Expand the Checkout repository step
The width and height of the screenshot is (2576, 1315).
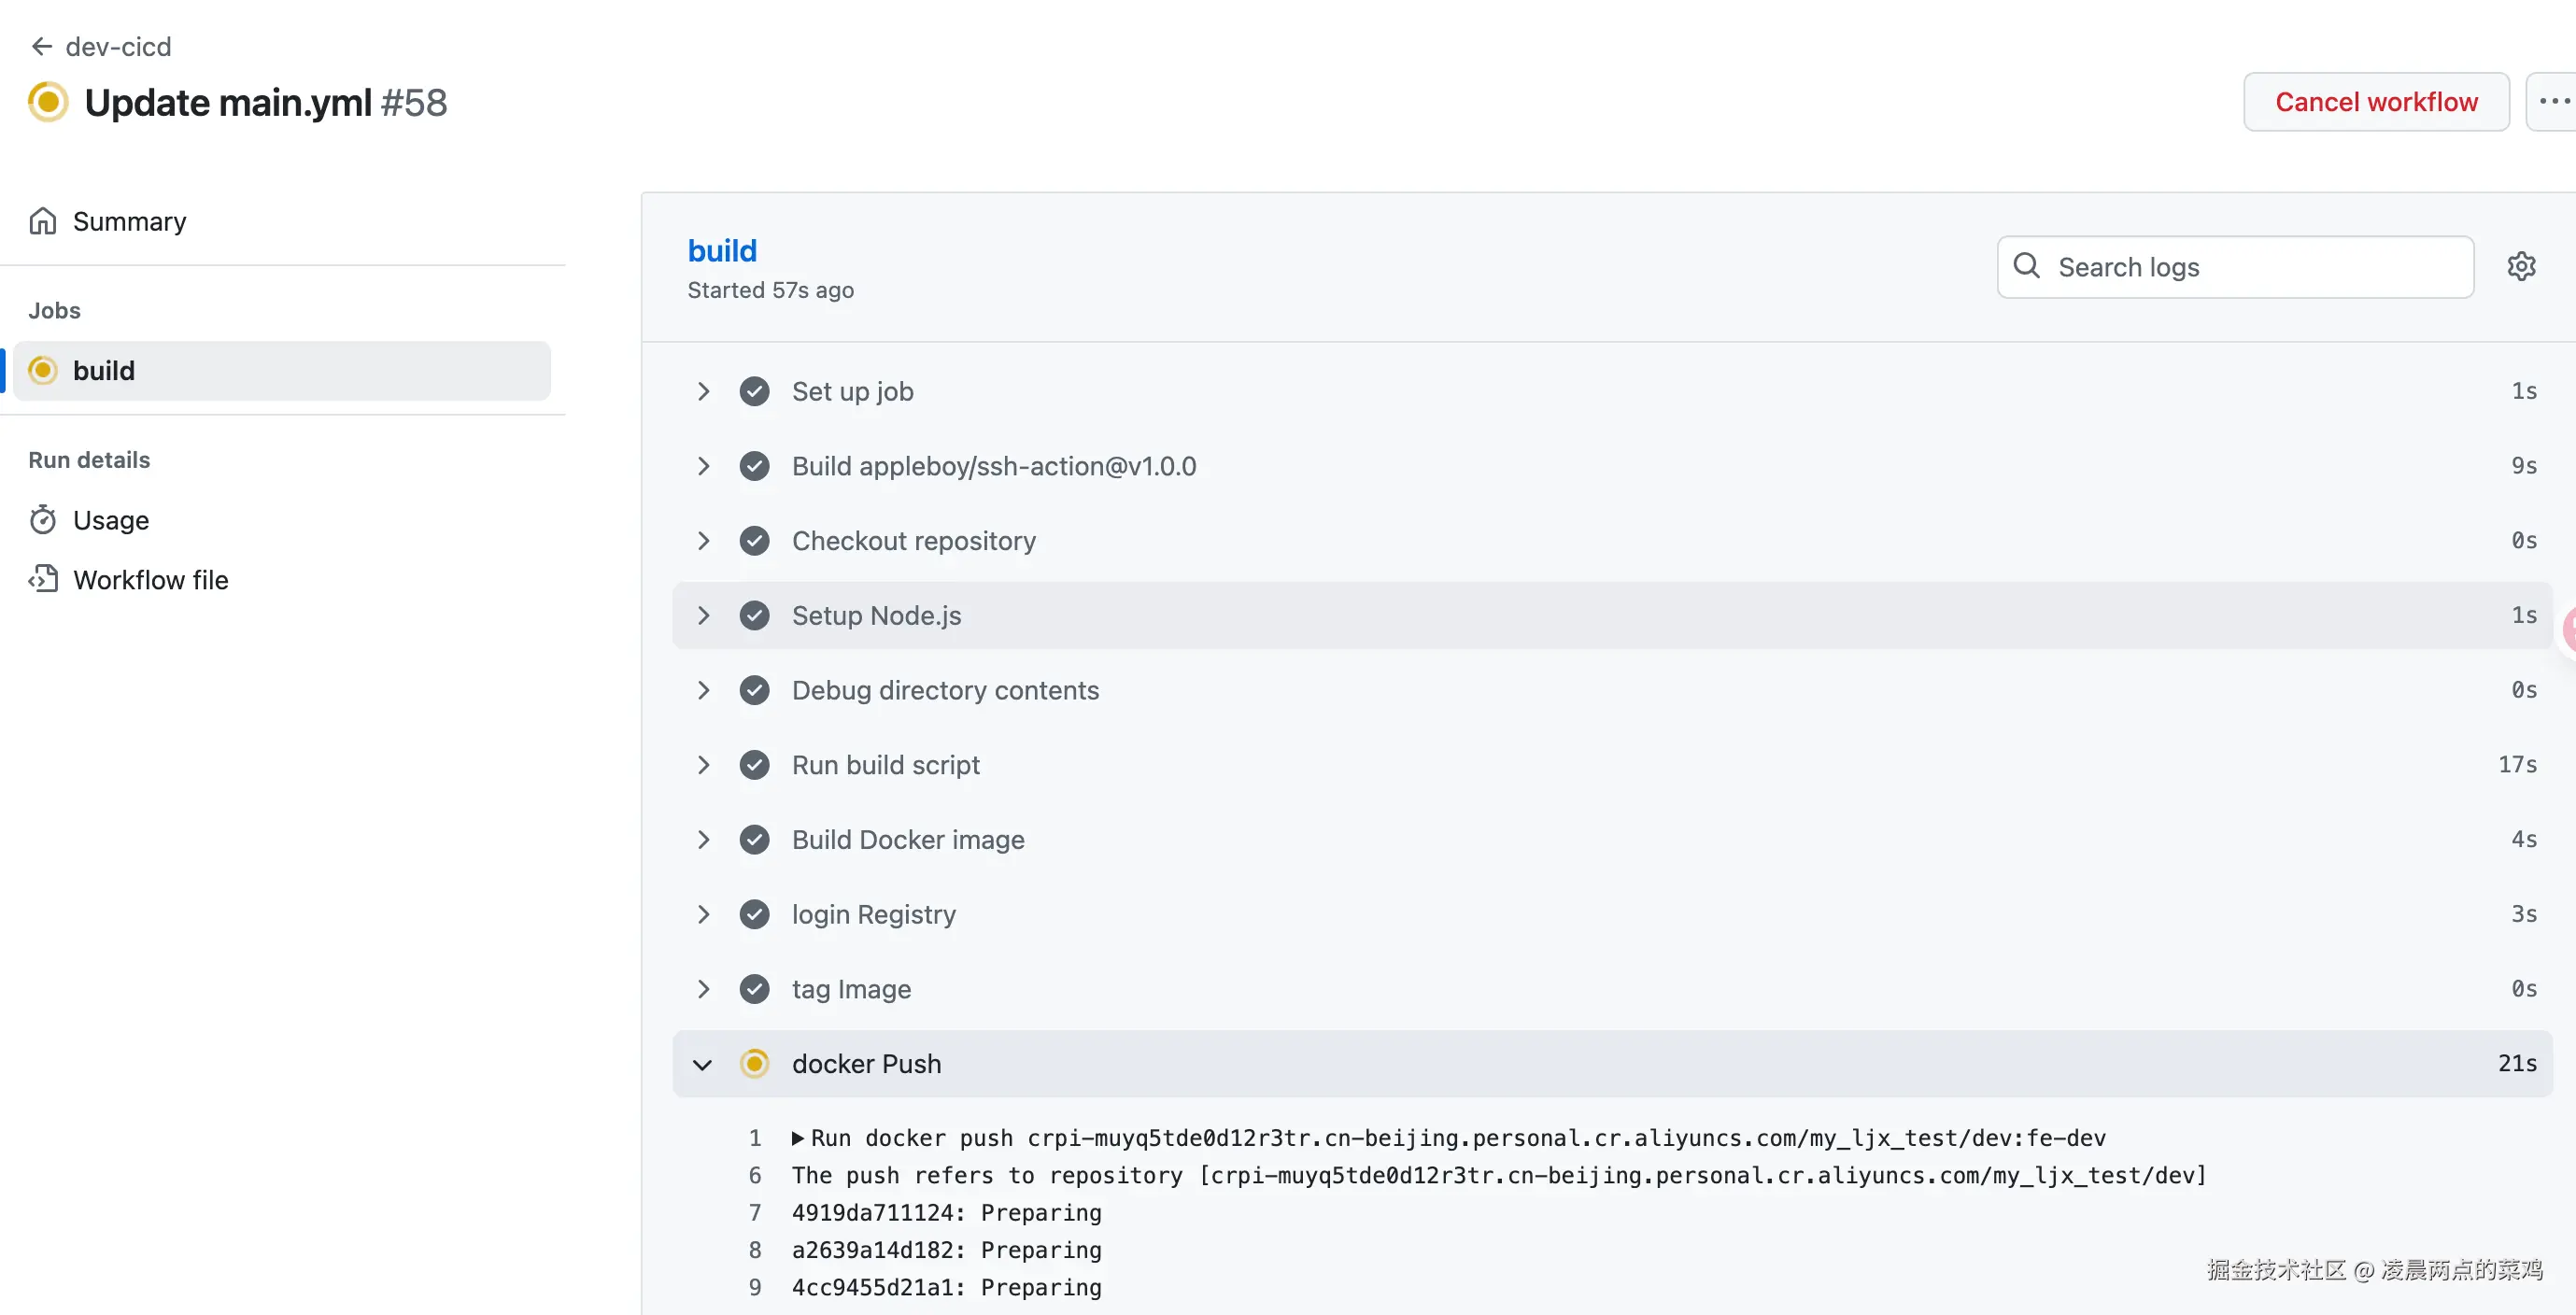pyautogui.click(x=703, y=541)
